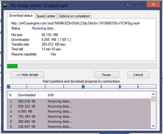
Task: Click the IDM green arrow title icon
Action: click(x=6, y=5)
